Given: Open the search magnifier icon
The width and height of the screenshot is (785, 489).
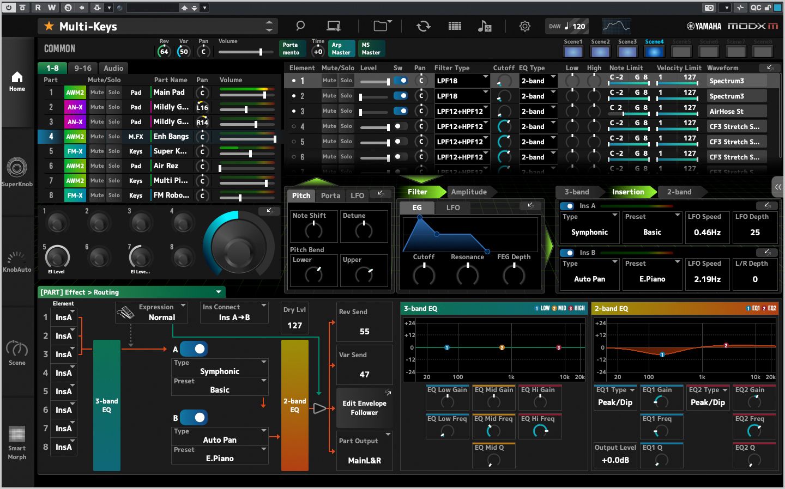Looking at the screenshot, I should click(x=299, y=26).
